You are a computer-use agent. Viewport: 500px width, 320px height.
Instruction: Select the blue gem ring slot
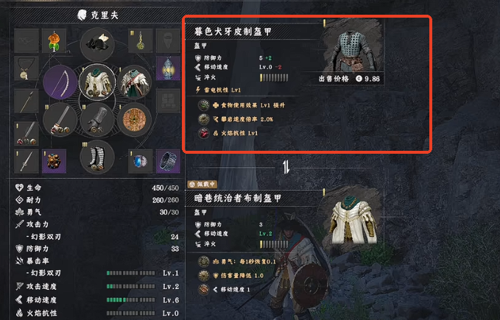pos(141,161)
